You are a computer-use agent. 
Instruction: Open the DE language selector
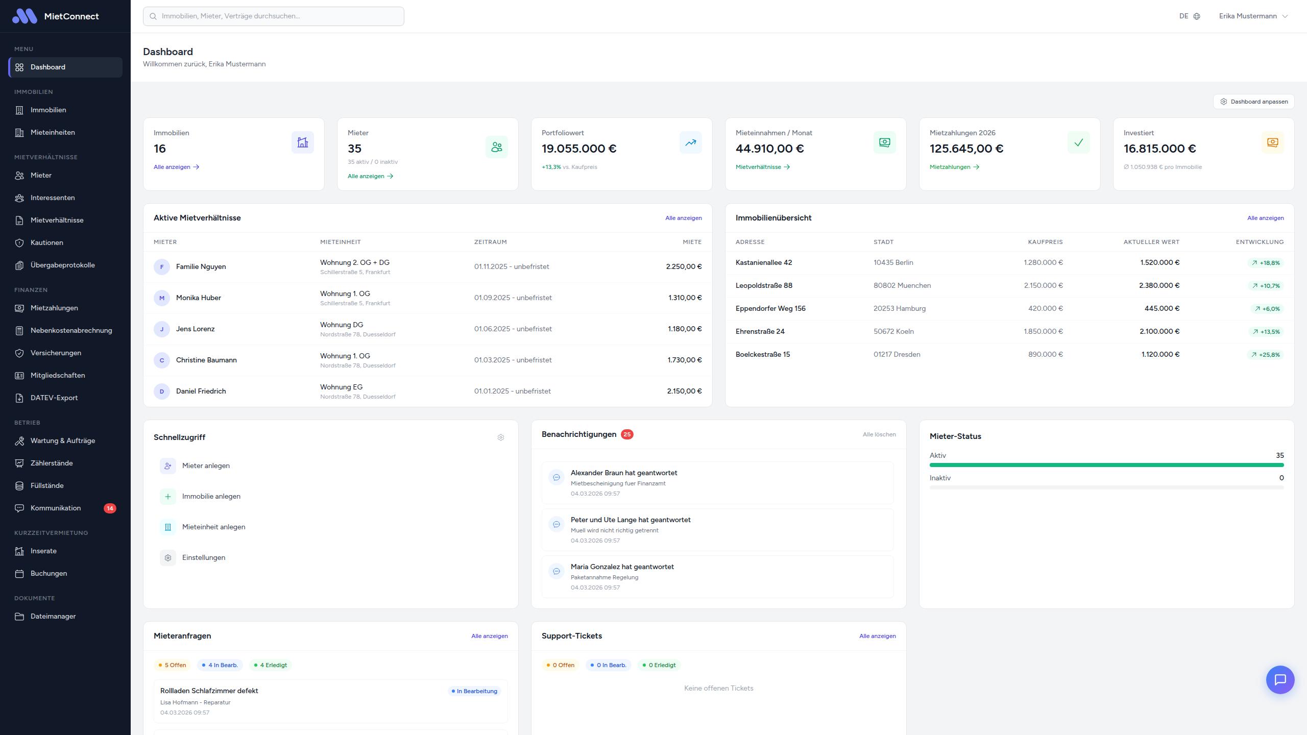pyautogui.click(x=1184, y=16)
